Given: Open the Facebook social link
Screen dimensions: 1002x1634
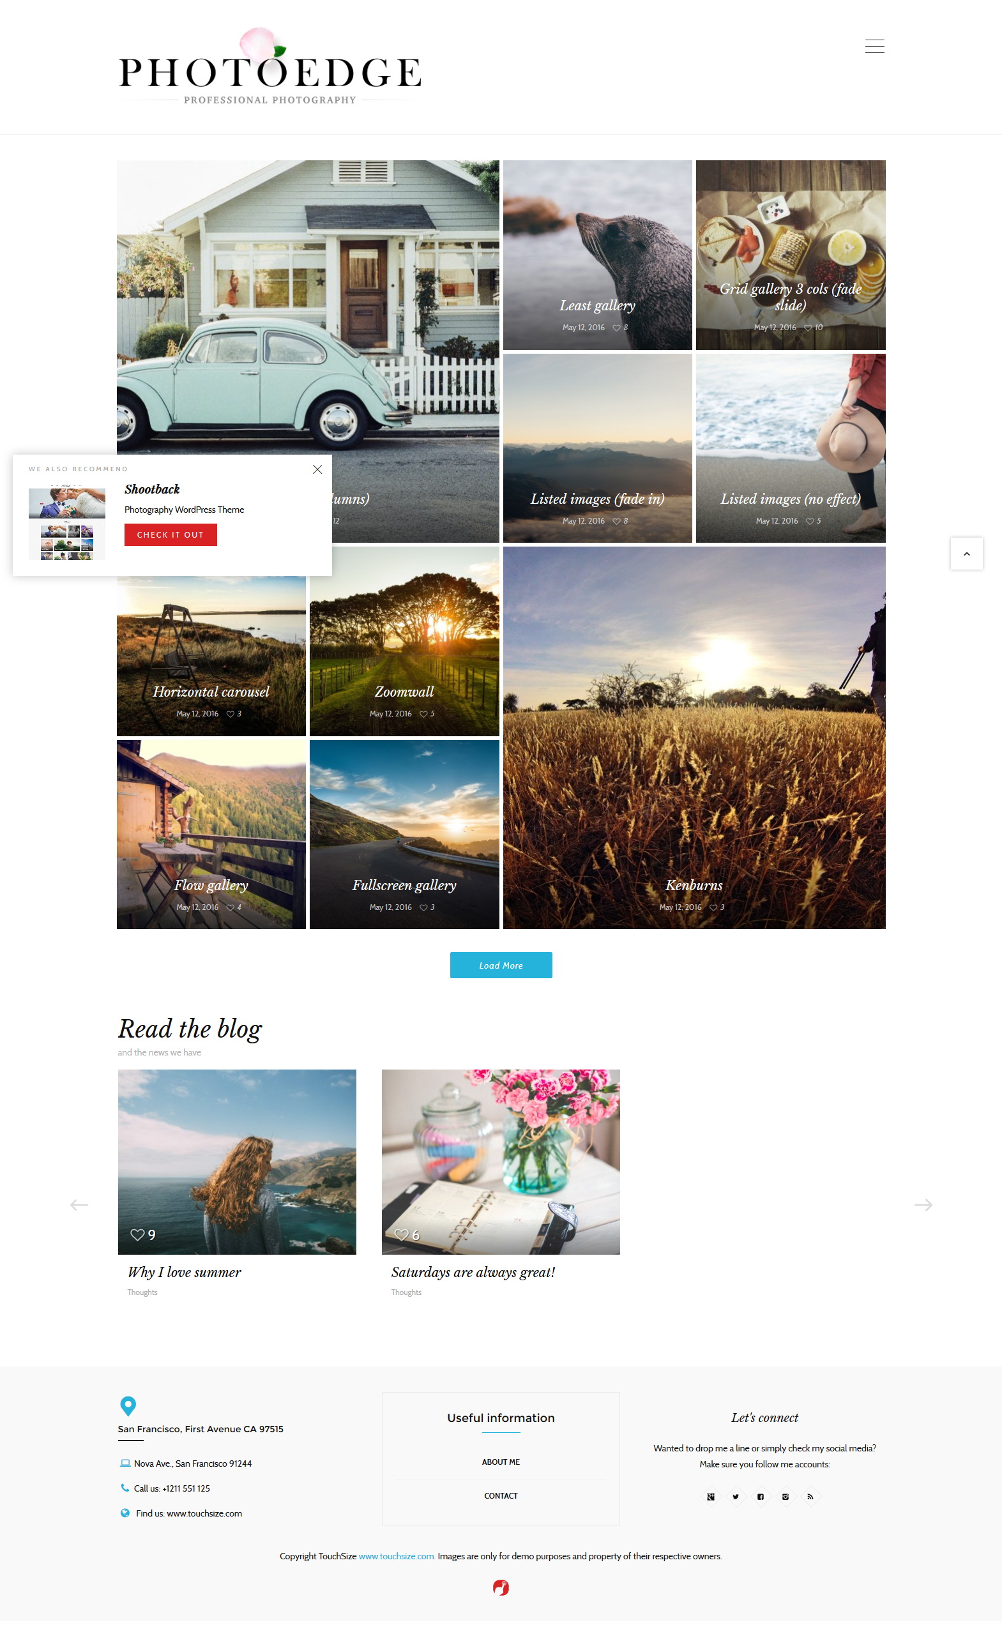Looking at the screenshot, I should tap(760, 1496).
